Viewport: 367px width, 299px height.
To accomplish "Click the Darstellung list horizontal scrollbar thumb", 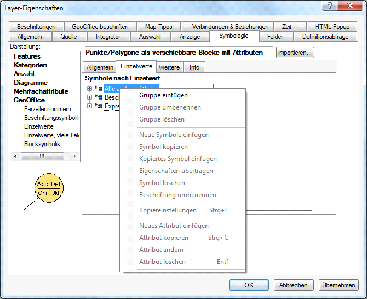I will click(x=42, y=157).
